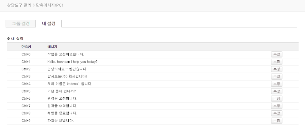Click the 단축키 column header
The height and width of the screenshot is (129, 305).
pyautogui.click(x=26, y=47)
